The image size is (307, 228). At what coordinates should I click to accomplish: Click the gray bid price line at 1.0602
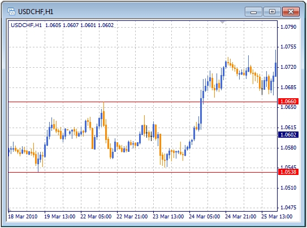click(x=143, y=135)
